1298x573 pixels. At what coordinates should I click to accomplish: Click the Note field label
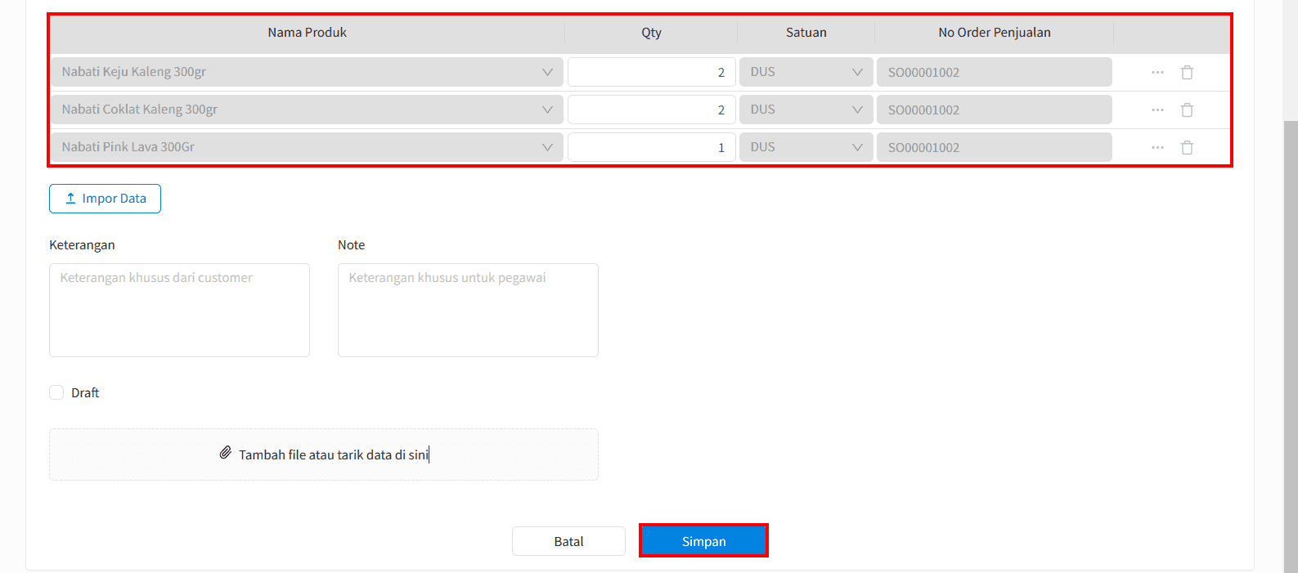[x=352, y=245]
